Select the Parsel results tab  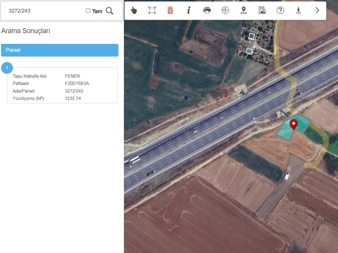[60, 50]
